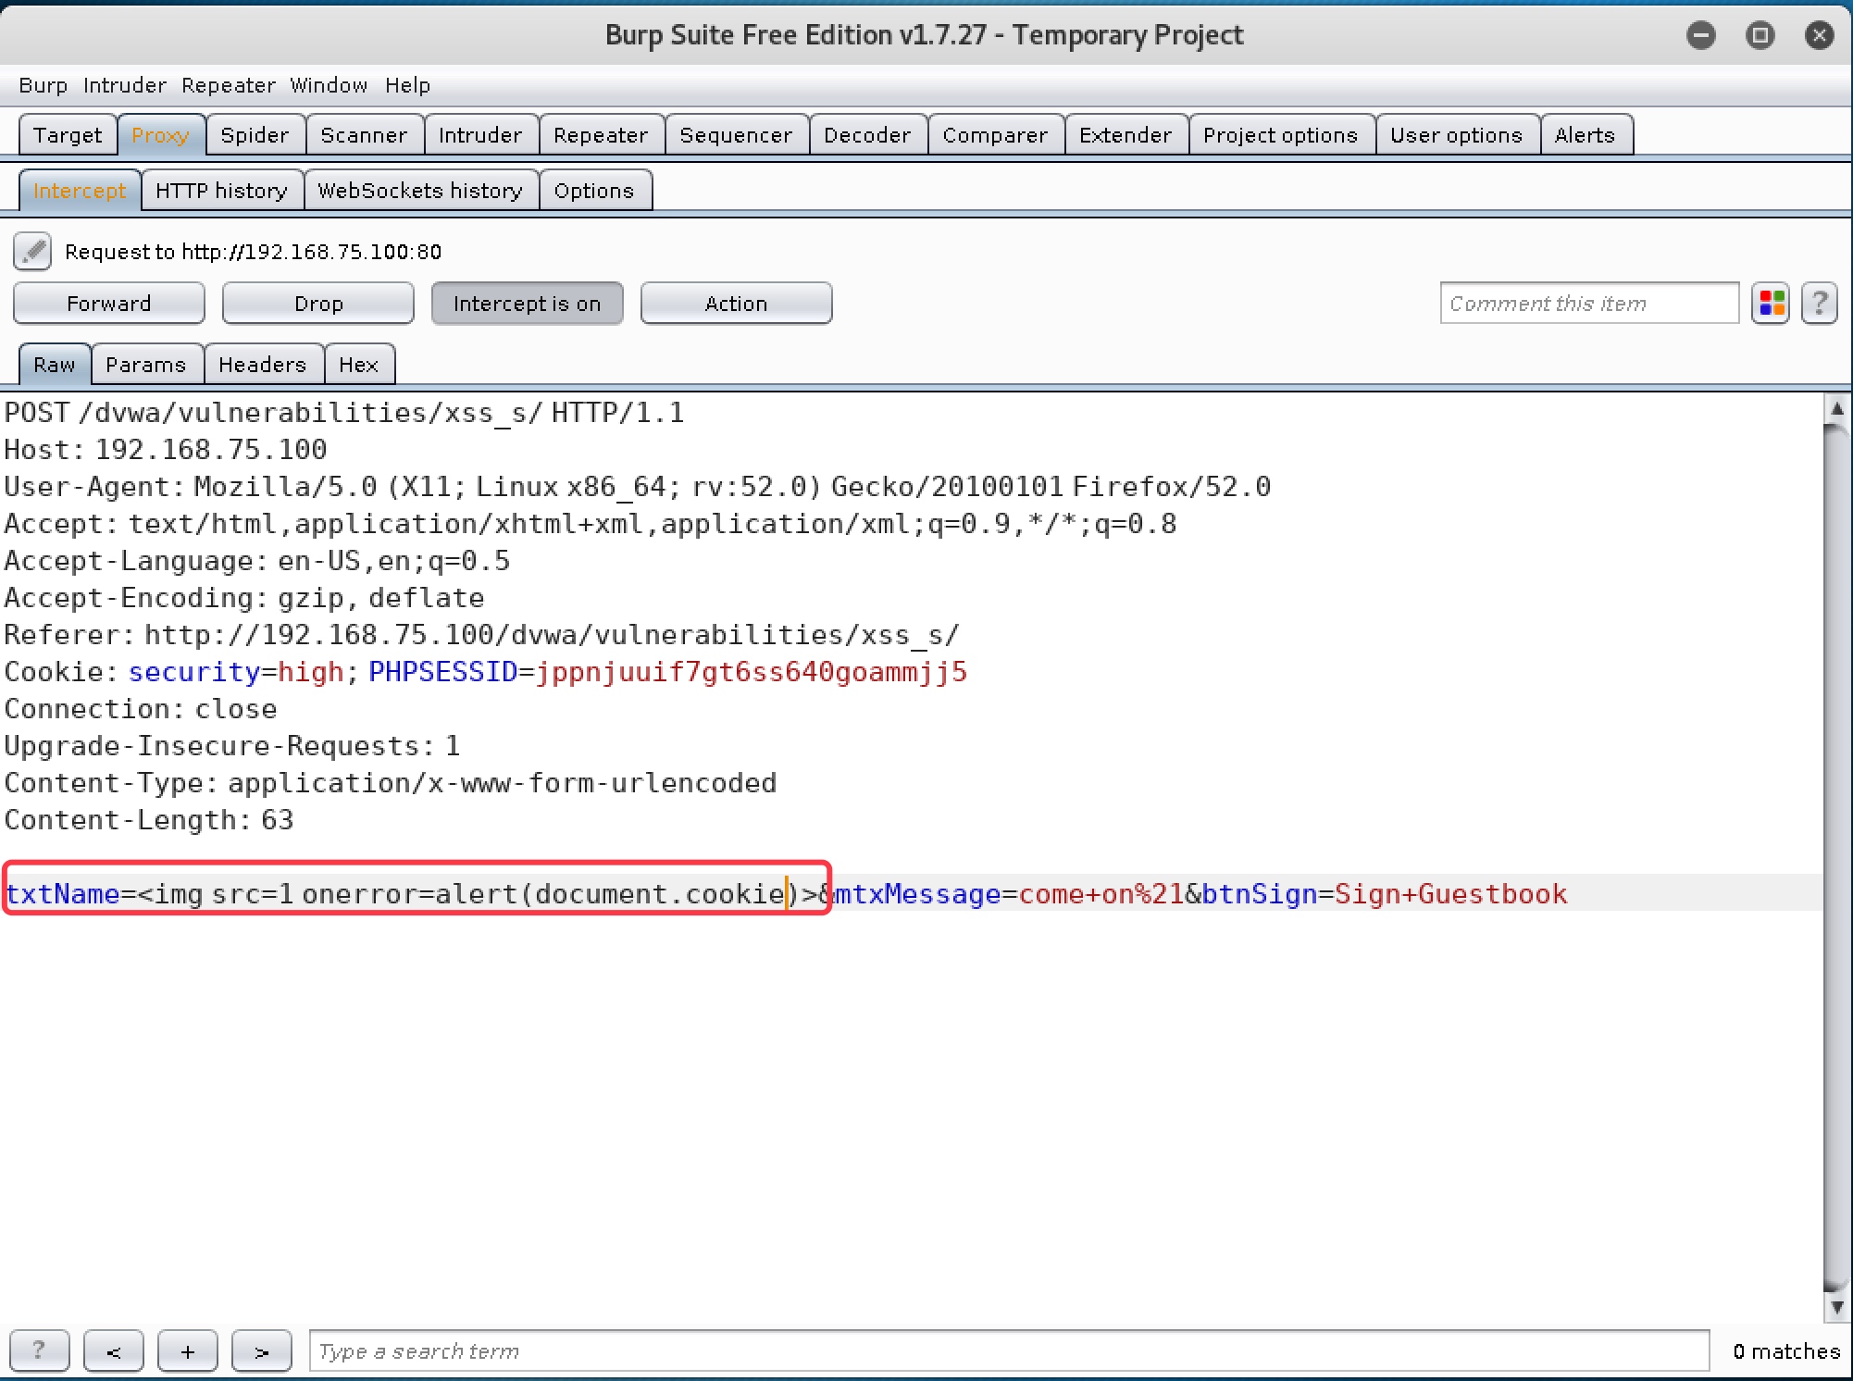Go to next search match button
1853x1381 pixels.
(262, 1350)
